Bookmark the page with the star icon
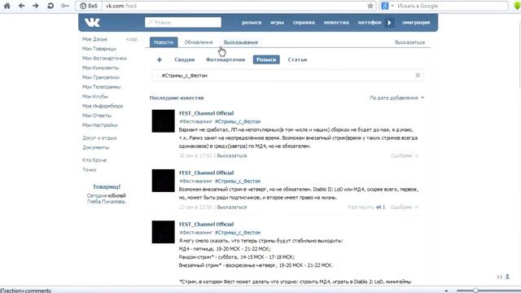 (370, 6)
